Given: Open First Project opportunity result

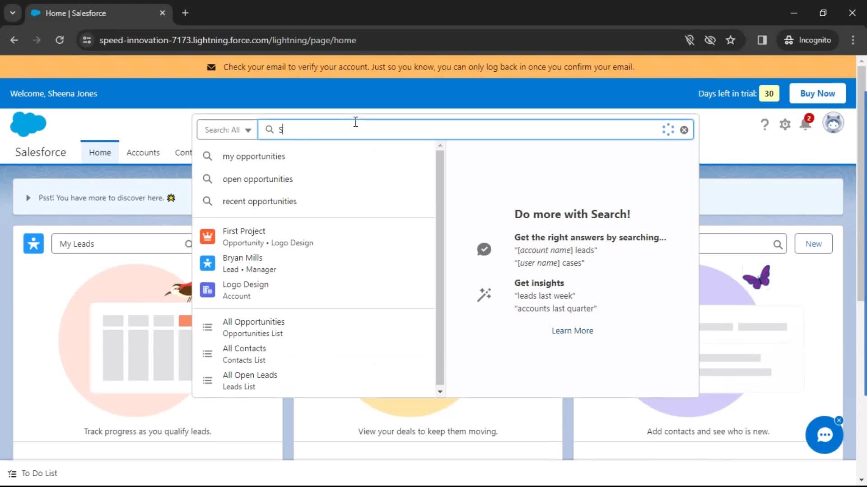Looking at the screenshot, I should [x=314, y=237].
